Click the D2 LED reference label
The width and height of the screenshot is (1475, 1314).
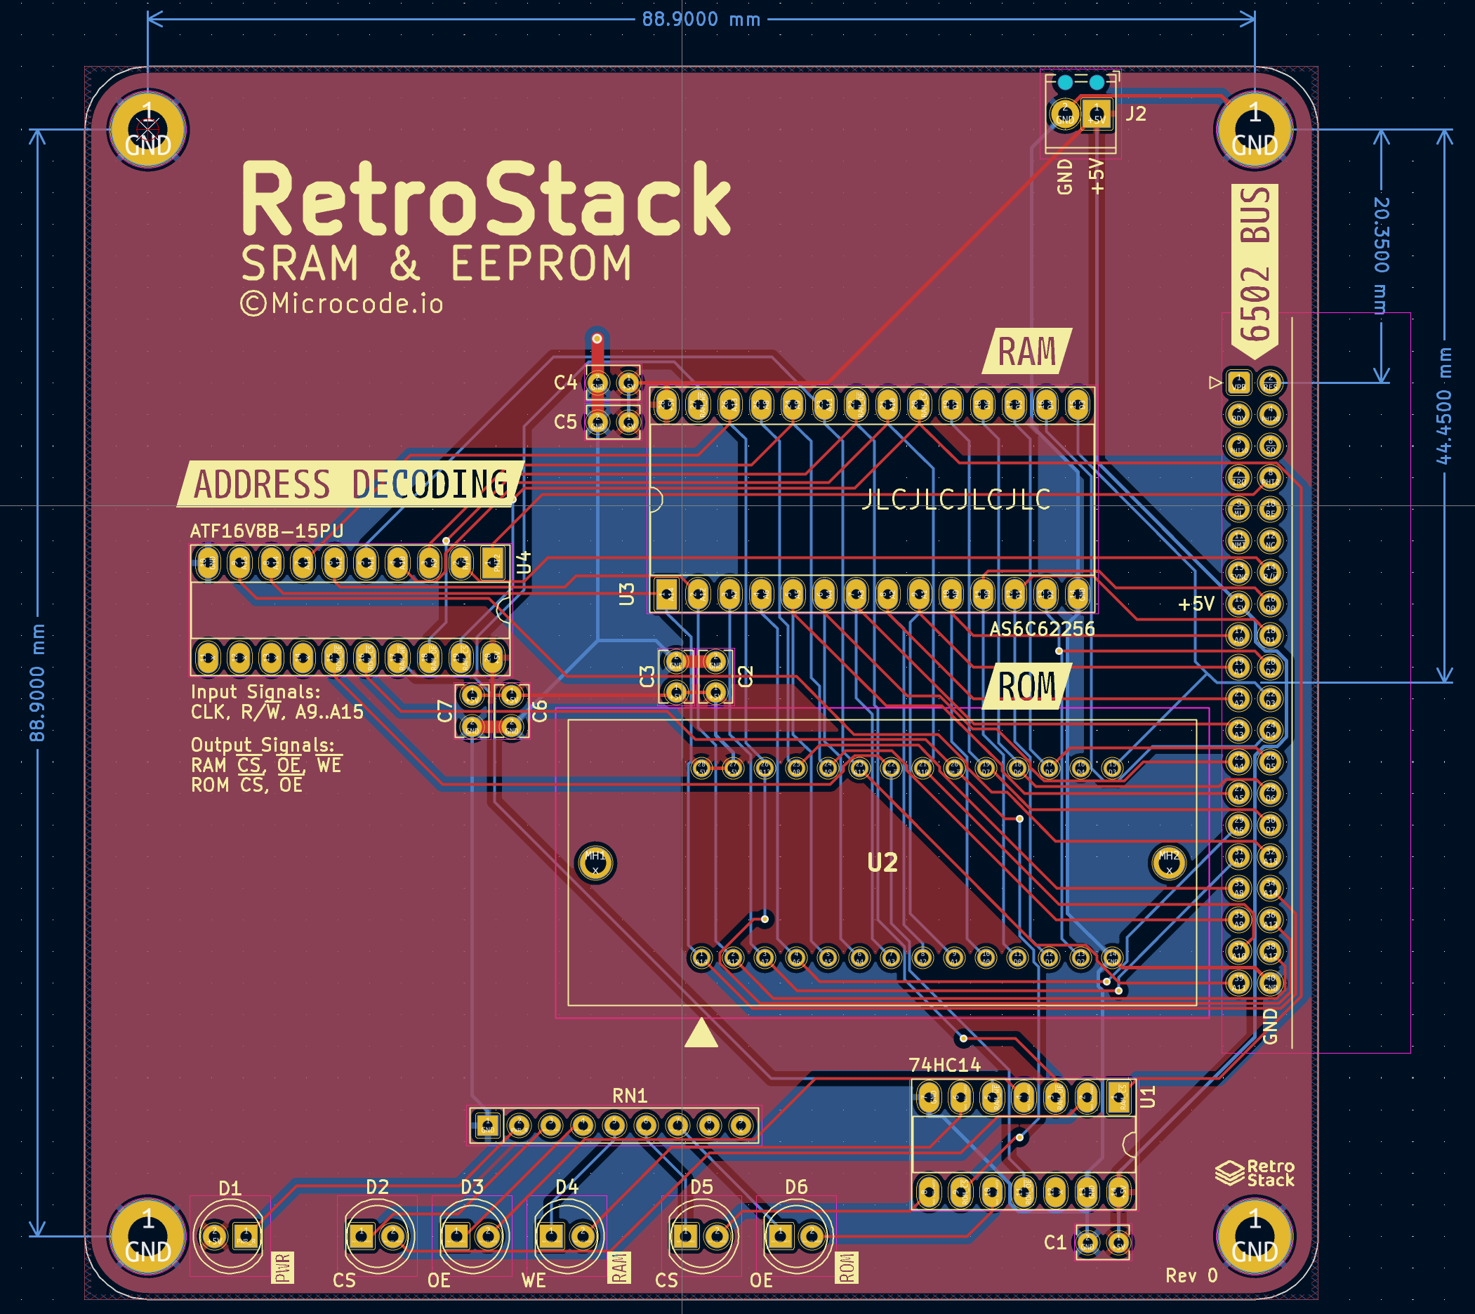(378, 1188)
